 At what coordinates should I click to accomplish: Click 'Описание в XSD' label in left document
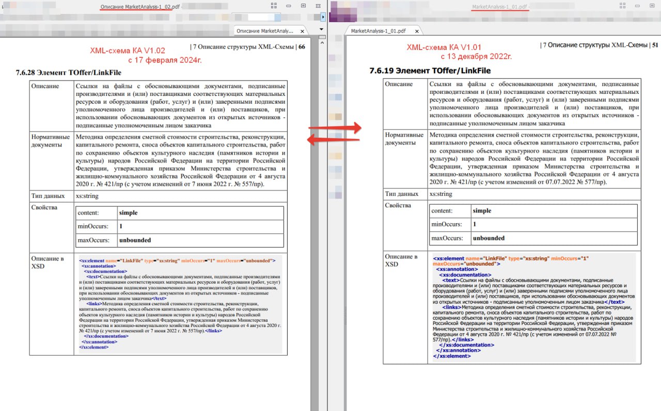coord(48,262)
